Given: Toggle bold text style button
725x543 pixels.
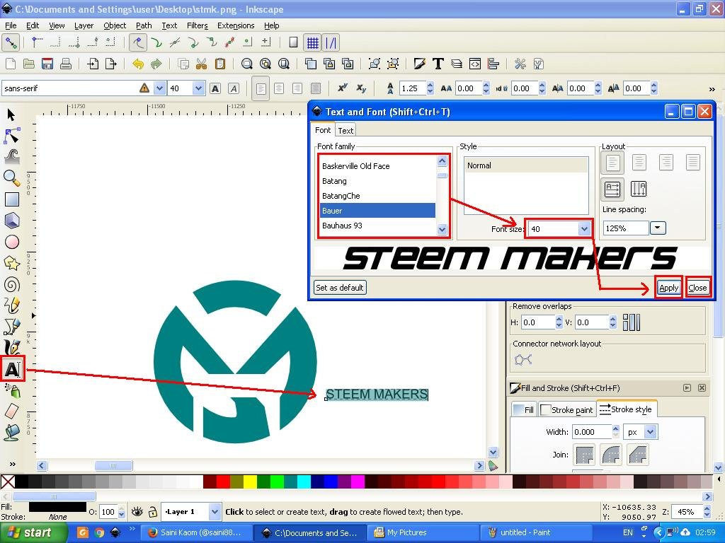Looking at the screenshot, I should click(x=215, y=88).
